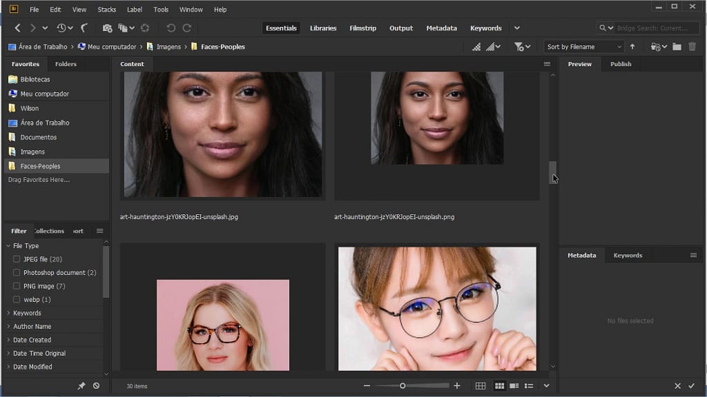This screenshot has width=707, height=397.
Task: Click the pin Keep filter icon
Action: [x=81, y=386]
